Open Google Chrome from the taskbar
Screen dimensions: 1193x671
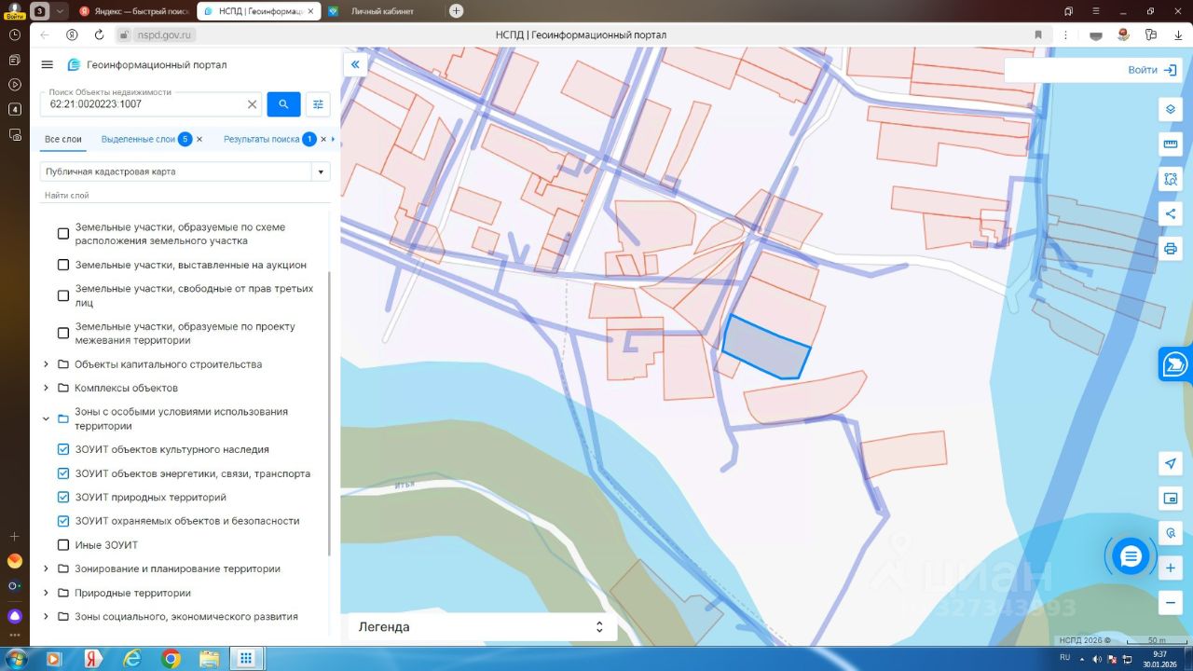click(171, 659)
